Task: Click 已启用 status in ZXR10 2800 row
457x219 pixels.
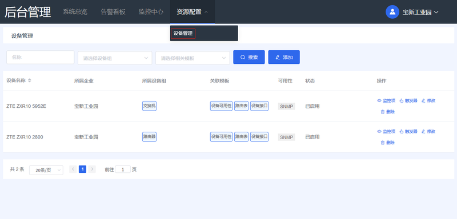Action: [x=312, y=137]
